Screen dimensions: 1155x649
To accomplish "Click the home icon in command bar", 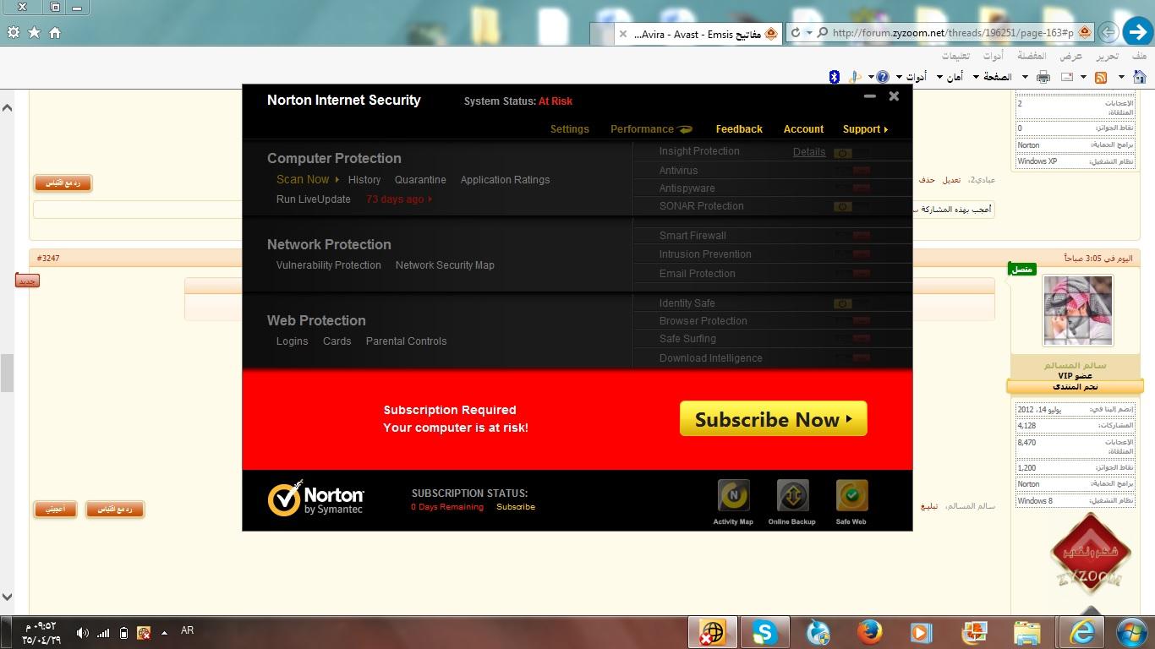I will coord(1139,77).
